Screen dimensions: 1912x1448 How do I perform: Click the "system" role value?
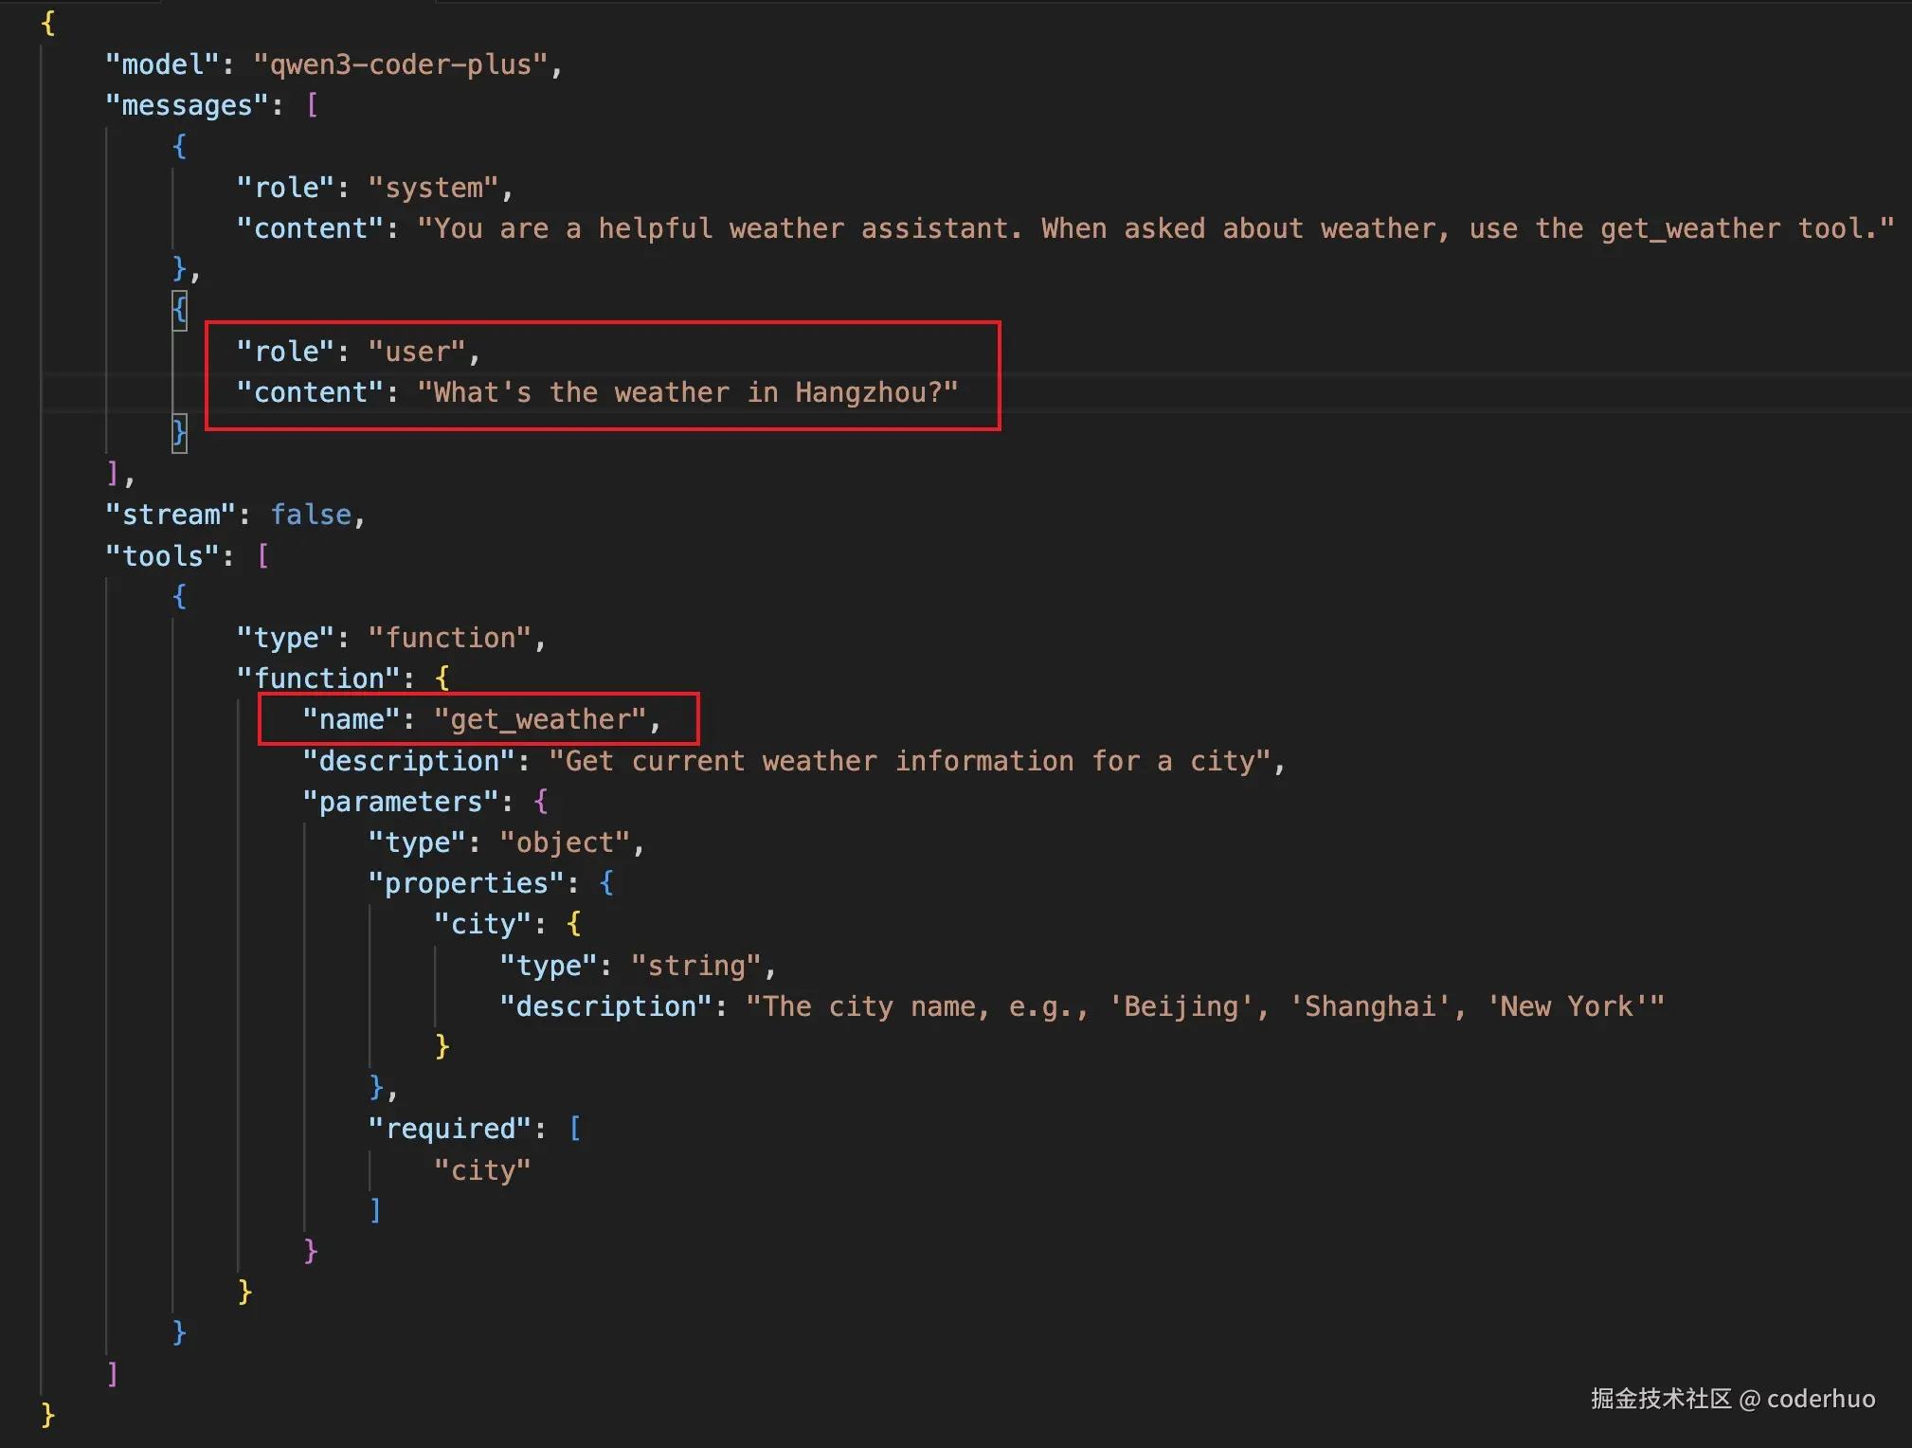tap(433, 188)
